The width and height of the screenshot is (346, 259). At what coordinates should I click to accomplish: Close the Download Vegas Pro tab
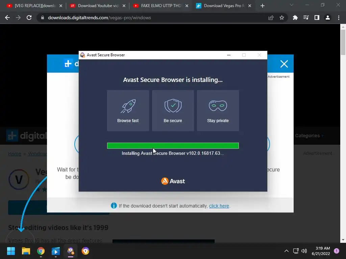click(250, 6)
